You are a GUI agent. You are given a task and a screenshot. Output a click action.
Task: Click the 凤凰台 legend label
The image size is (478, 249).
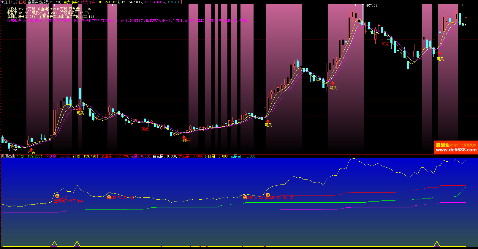point(236,156)
